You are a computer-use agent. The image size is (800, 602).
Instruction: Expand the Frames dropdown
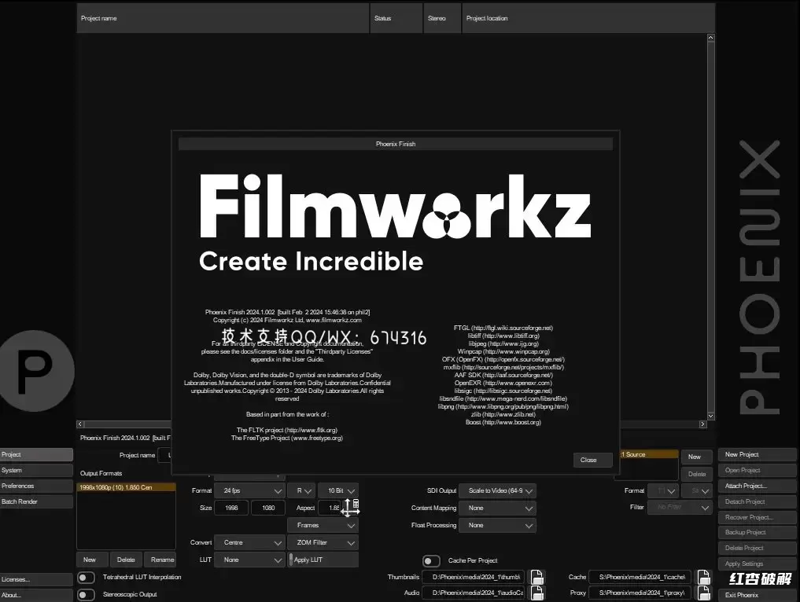point(323,526)
